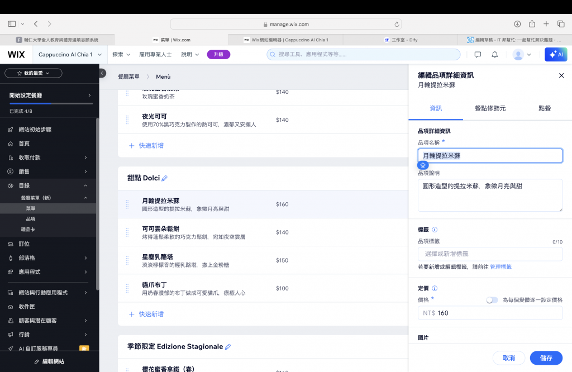The height and width of the screenshot is (372, 572).
Task: Open the 我的最愛 dropdown
Action: (33, 73)
